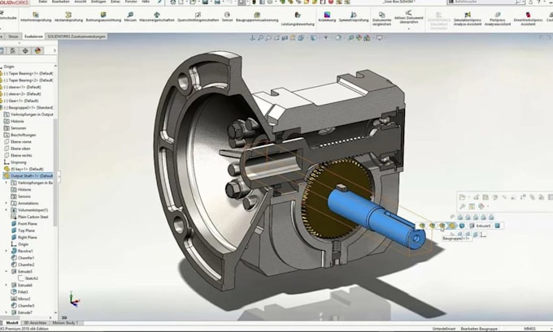The image size is (553, 332).
Task: Expand the Extrude6 feature node
Action: pos(6,285)
